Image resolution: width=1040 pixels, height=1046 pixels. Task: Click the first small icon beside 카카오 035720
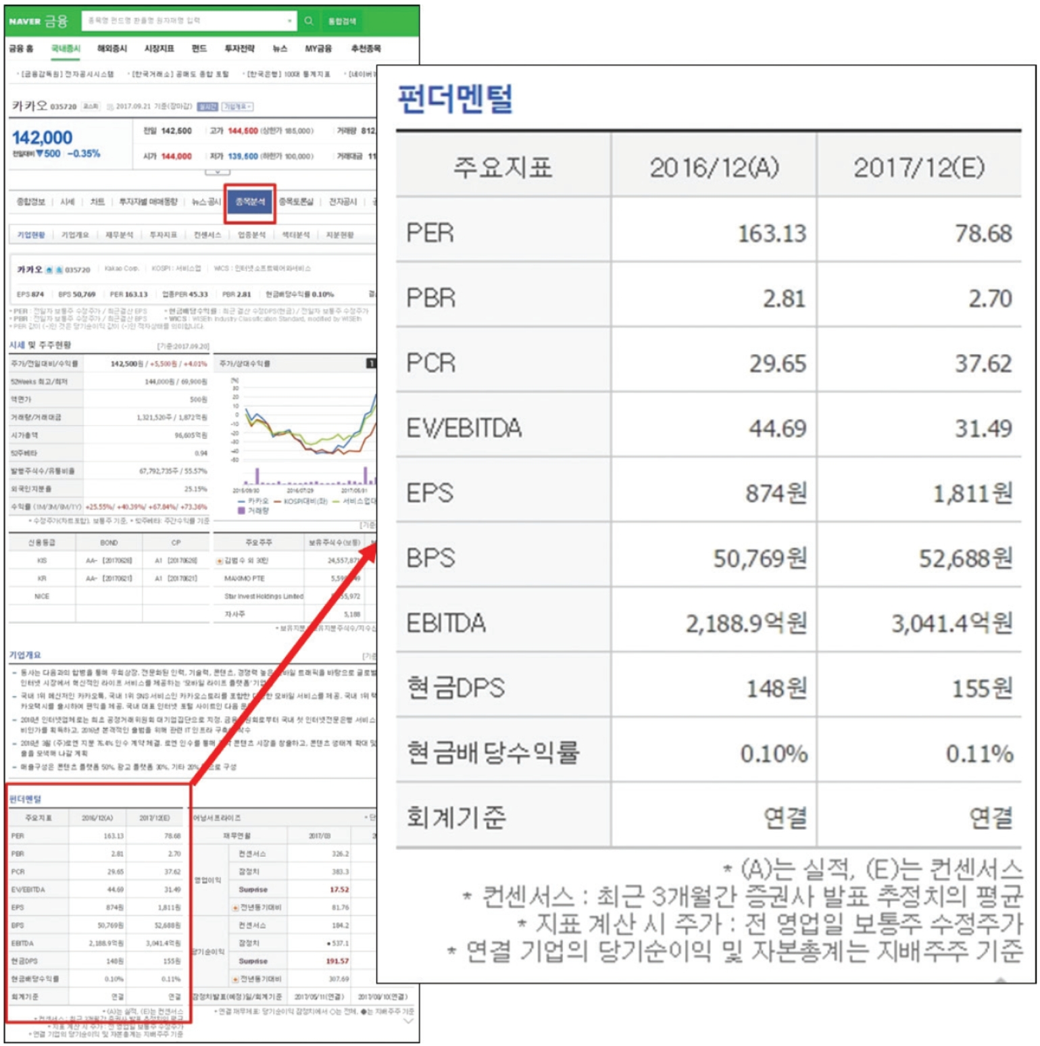click(49, 270)
